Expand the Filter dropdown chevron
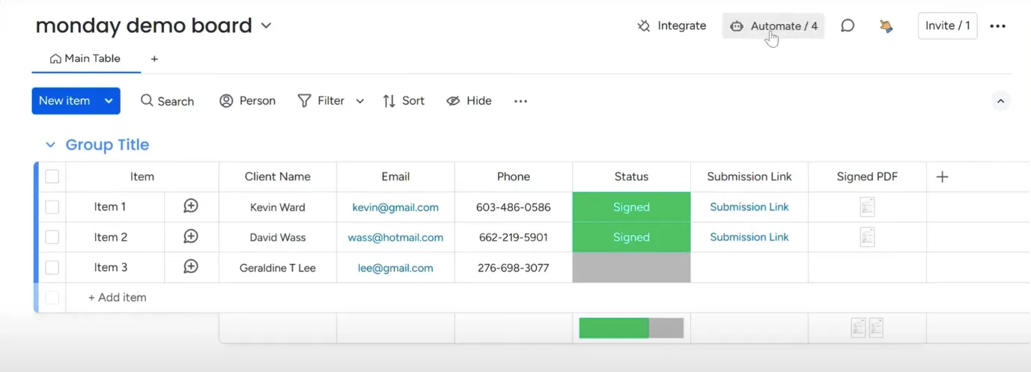This screenshot has height=372, width=1031. (359, 101)
